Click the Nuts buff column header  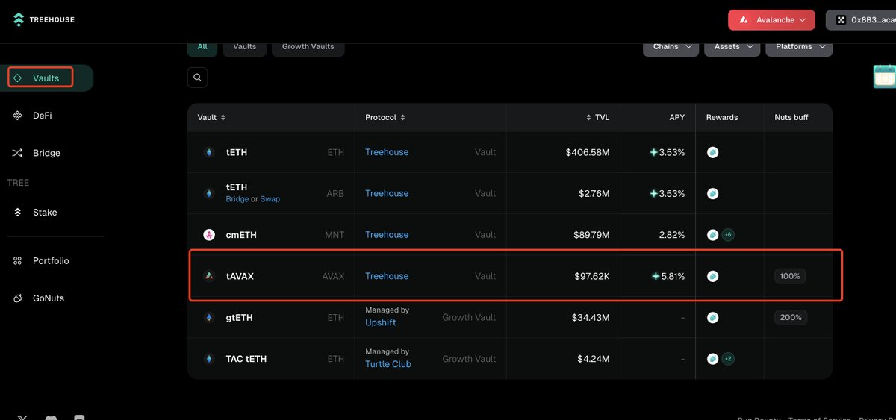pos(791,118)
